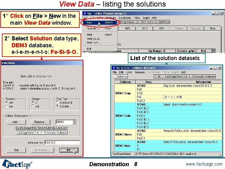Open Databases menu in the Cu window

(125, 18)
